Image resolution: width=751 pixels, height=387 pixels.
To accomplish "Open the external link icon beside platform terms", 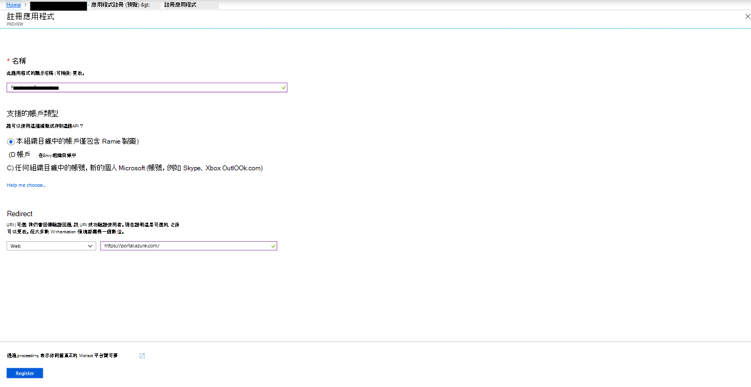I will tap(142, 356).
